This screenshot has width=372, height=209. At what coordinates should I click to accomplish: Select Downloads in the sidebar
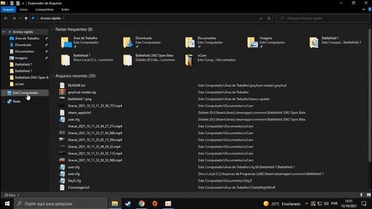pyautogui.click(x=23, y=45)
